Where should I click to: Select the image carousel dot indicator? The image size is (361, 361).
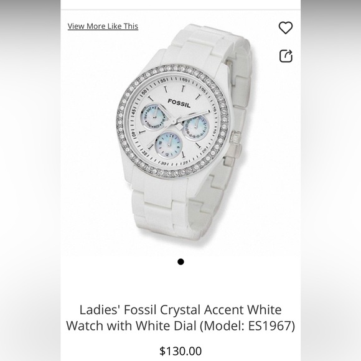180,262
